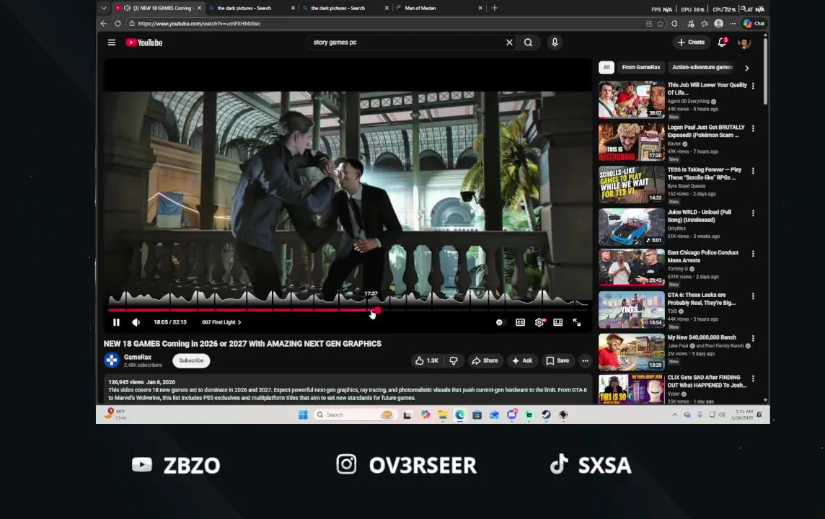Start voice search with microphone icon
This screenshot has height=519, width=825.
click(x=555, y=43)
